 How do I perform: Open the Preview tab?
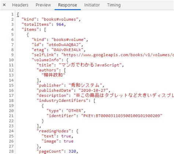pos(43,5)
